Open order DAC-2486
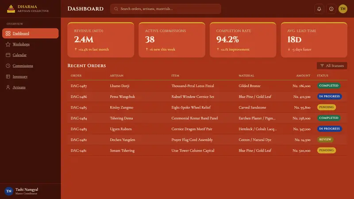 79,96
